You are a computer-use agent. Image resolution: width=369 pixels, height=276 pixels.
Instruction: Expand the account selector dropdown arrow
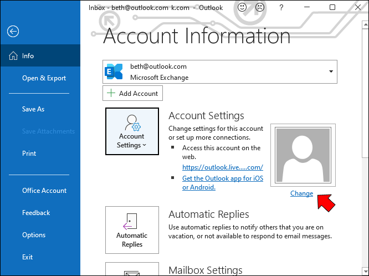point(331,71)
